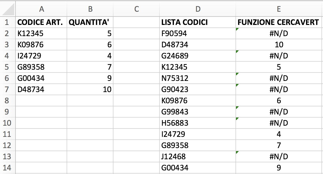Click result 10 next to D48734

point(279,45)
